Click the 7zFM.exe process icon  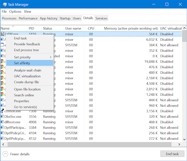(2, 34)
